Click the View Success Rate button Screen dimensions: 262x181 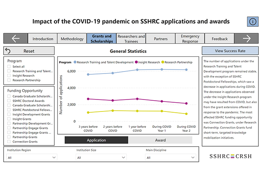click(230, 51)
